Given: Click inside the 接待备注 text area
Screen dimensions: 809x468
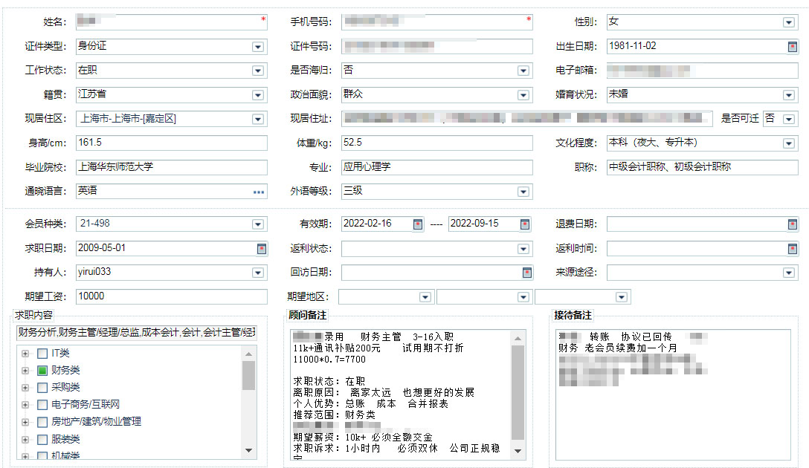Looking at the screenshot, I should [673, 394].
